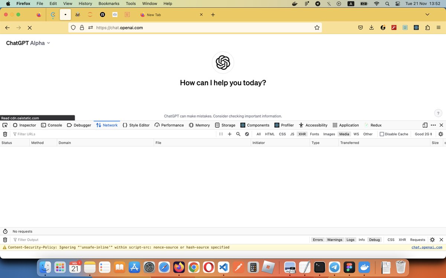Open Visual Studio Code from the Dock

pyautogui.click(x=223, y=267)
